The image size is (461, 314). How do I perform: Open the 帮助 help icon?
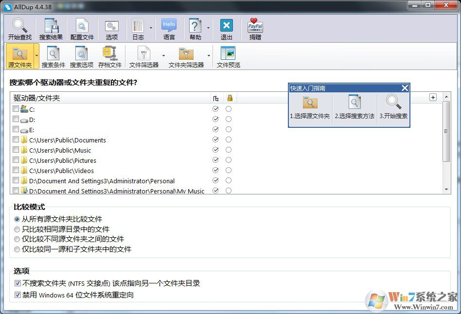pyautogui.click(x=195, y=25)
